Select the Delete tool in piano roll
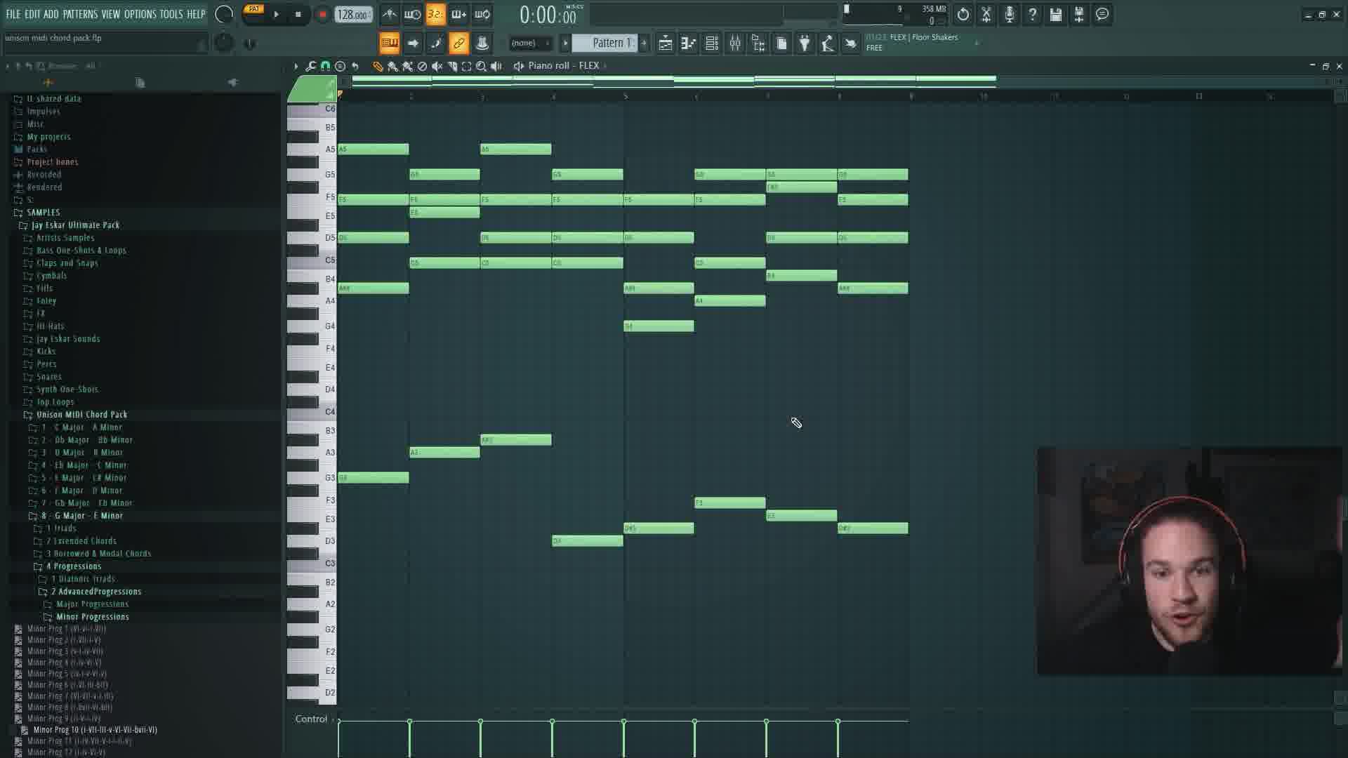Image resolution: width=1348 pixels, height=758 pixels. [422, 66]
